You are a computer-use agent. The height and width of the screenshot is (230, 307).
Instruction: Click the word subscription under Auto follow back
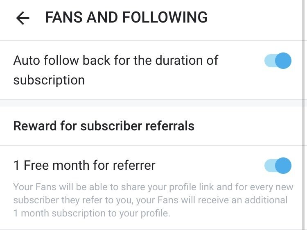tap(49, 80)
